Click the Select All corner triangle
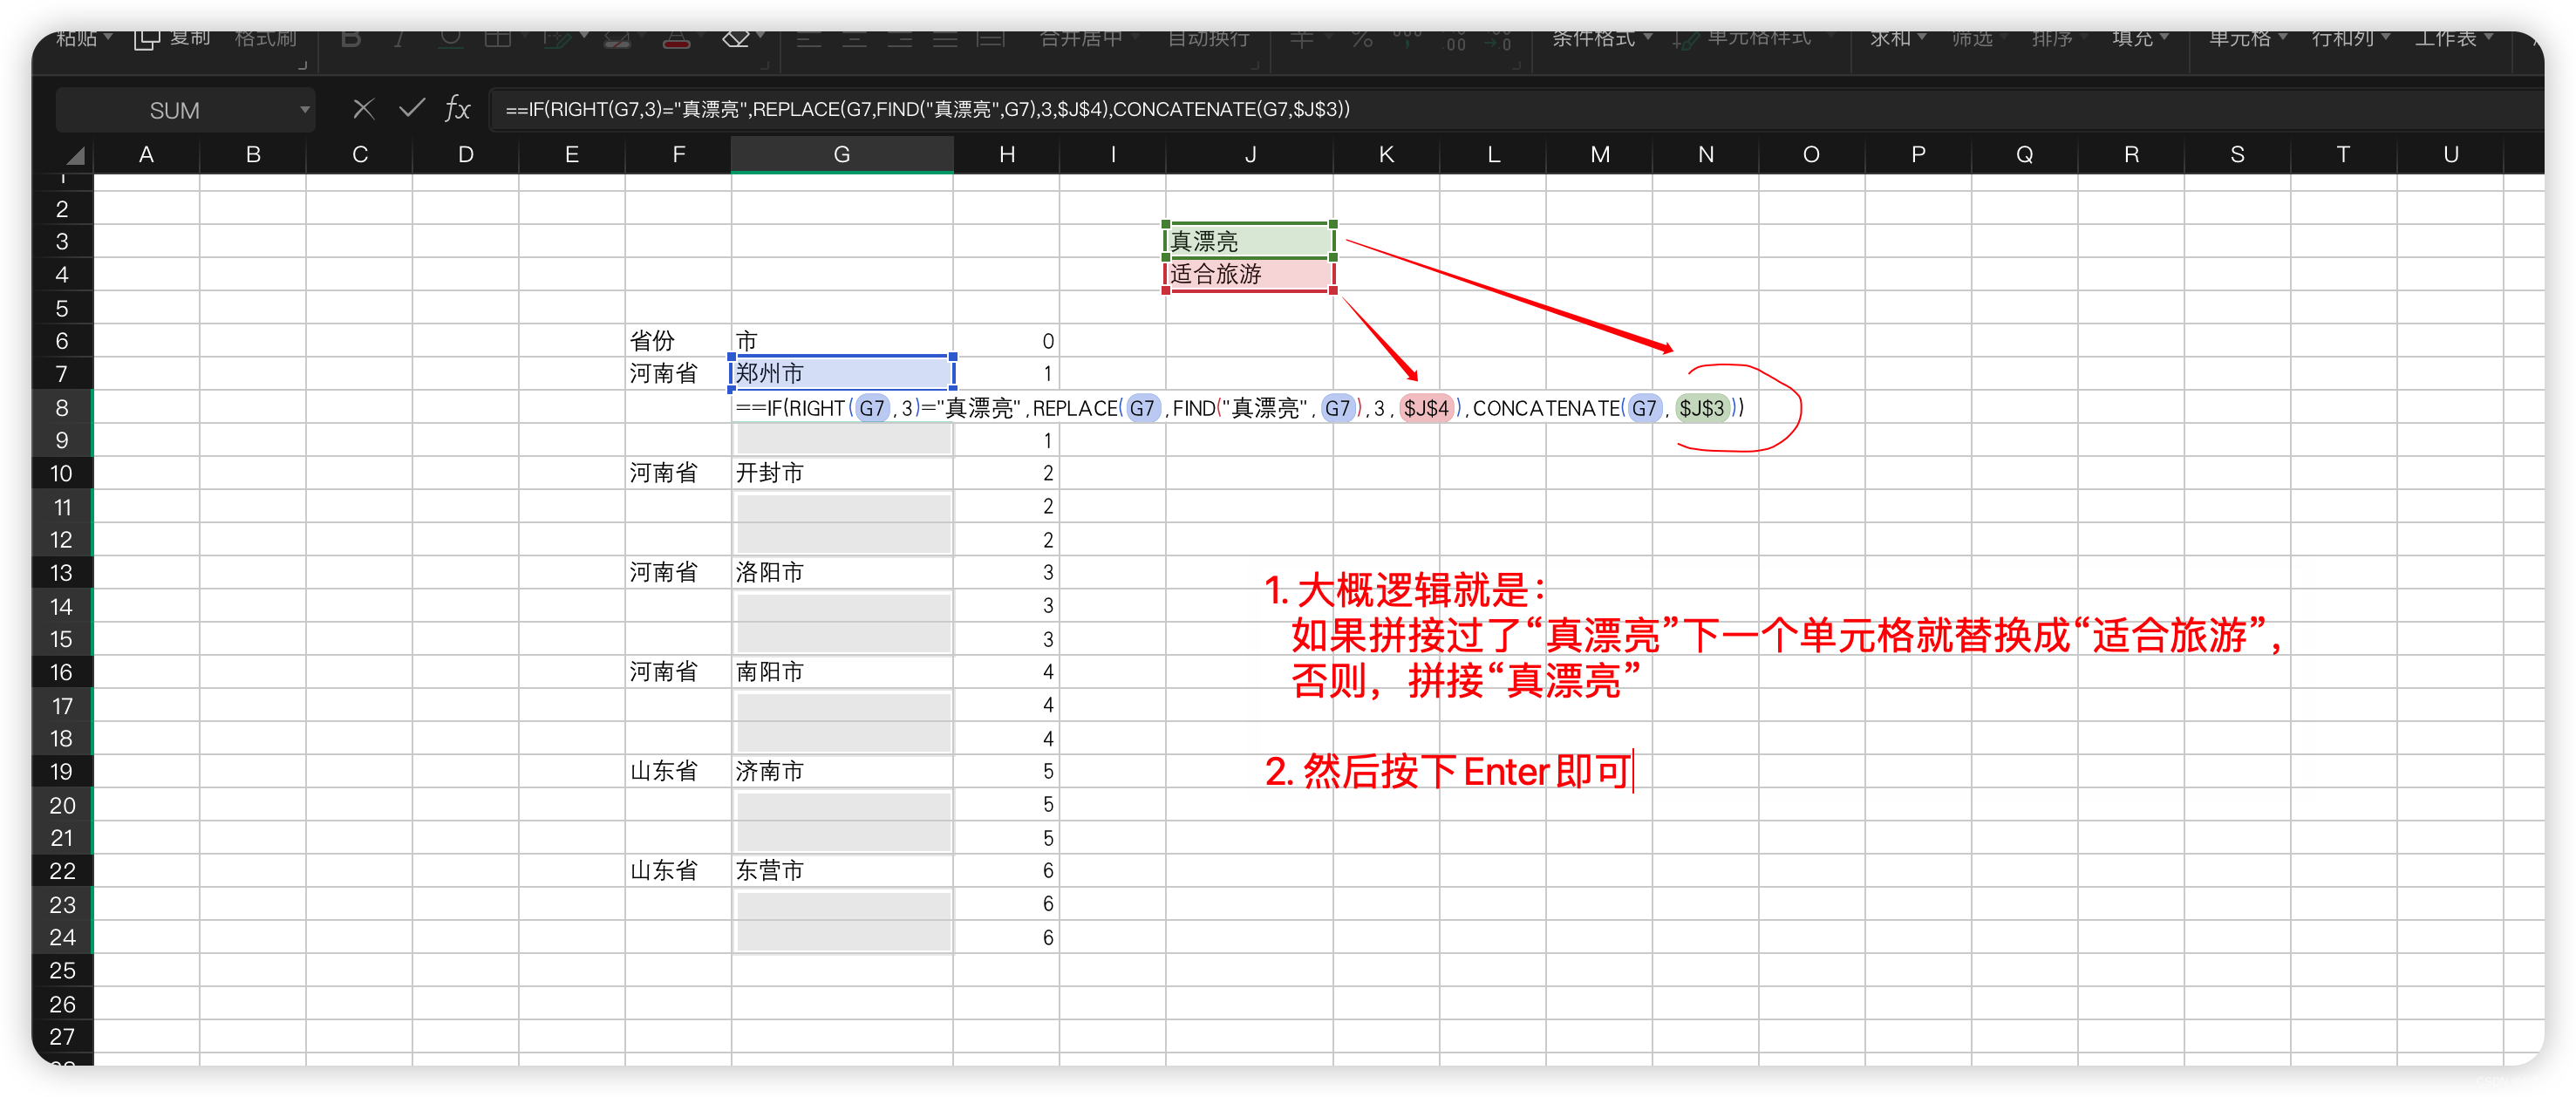 [75, 155]
